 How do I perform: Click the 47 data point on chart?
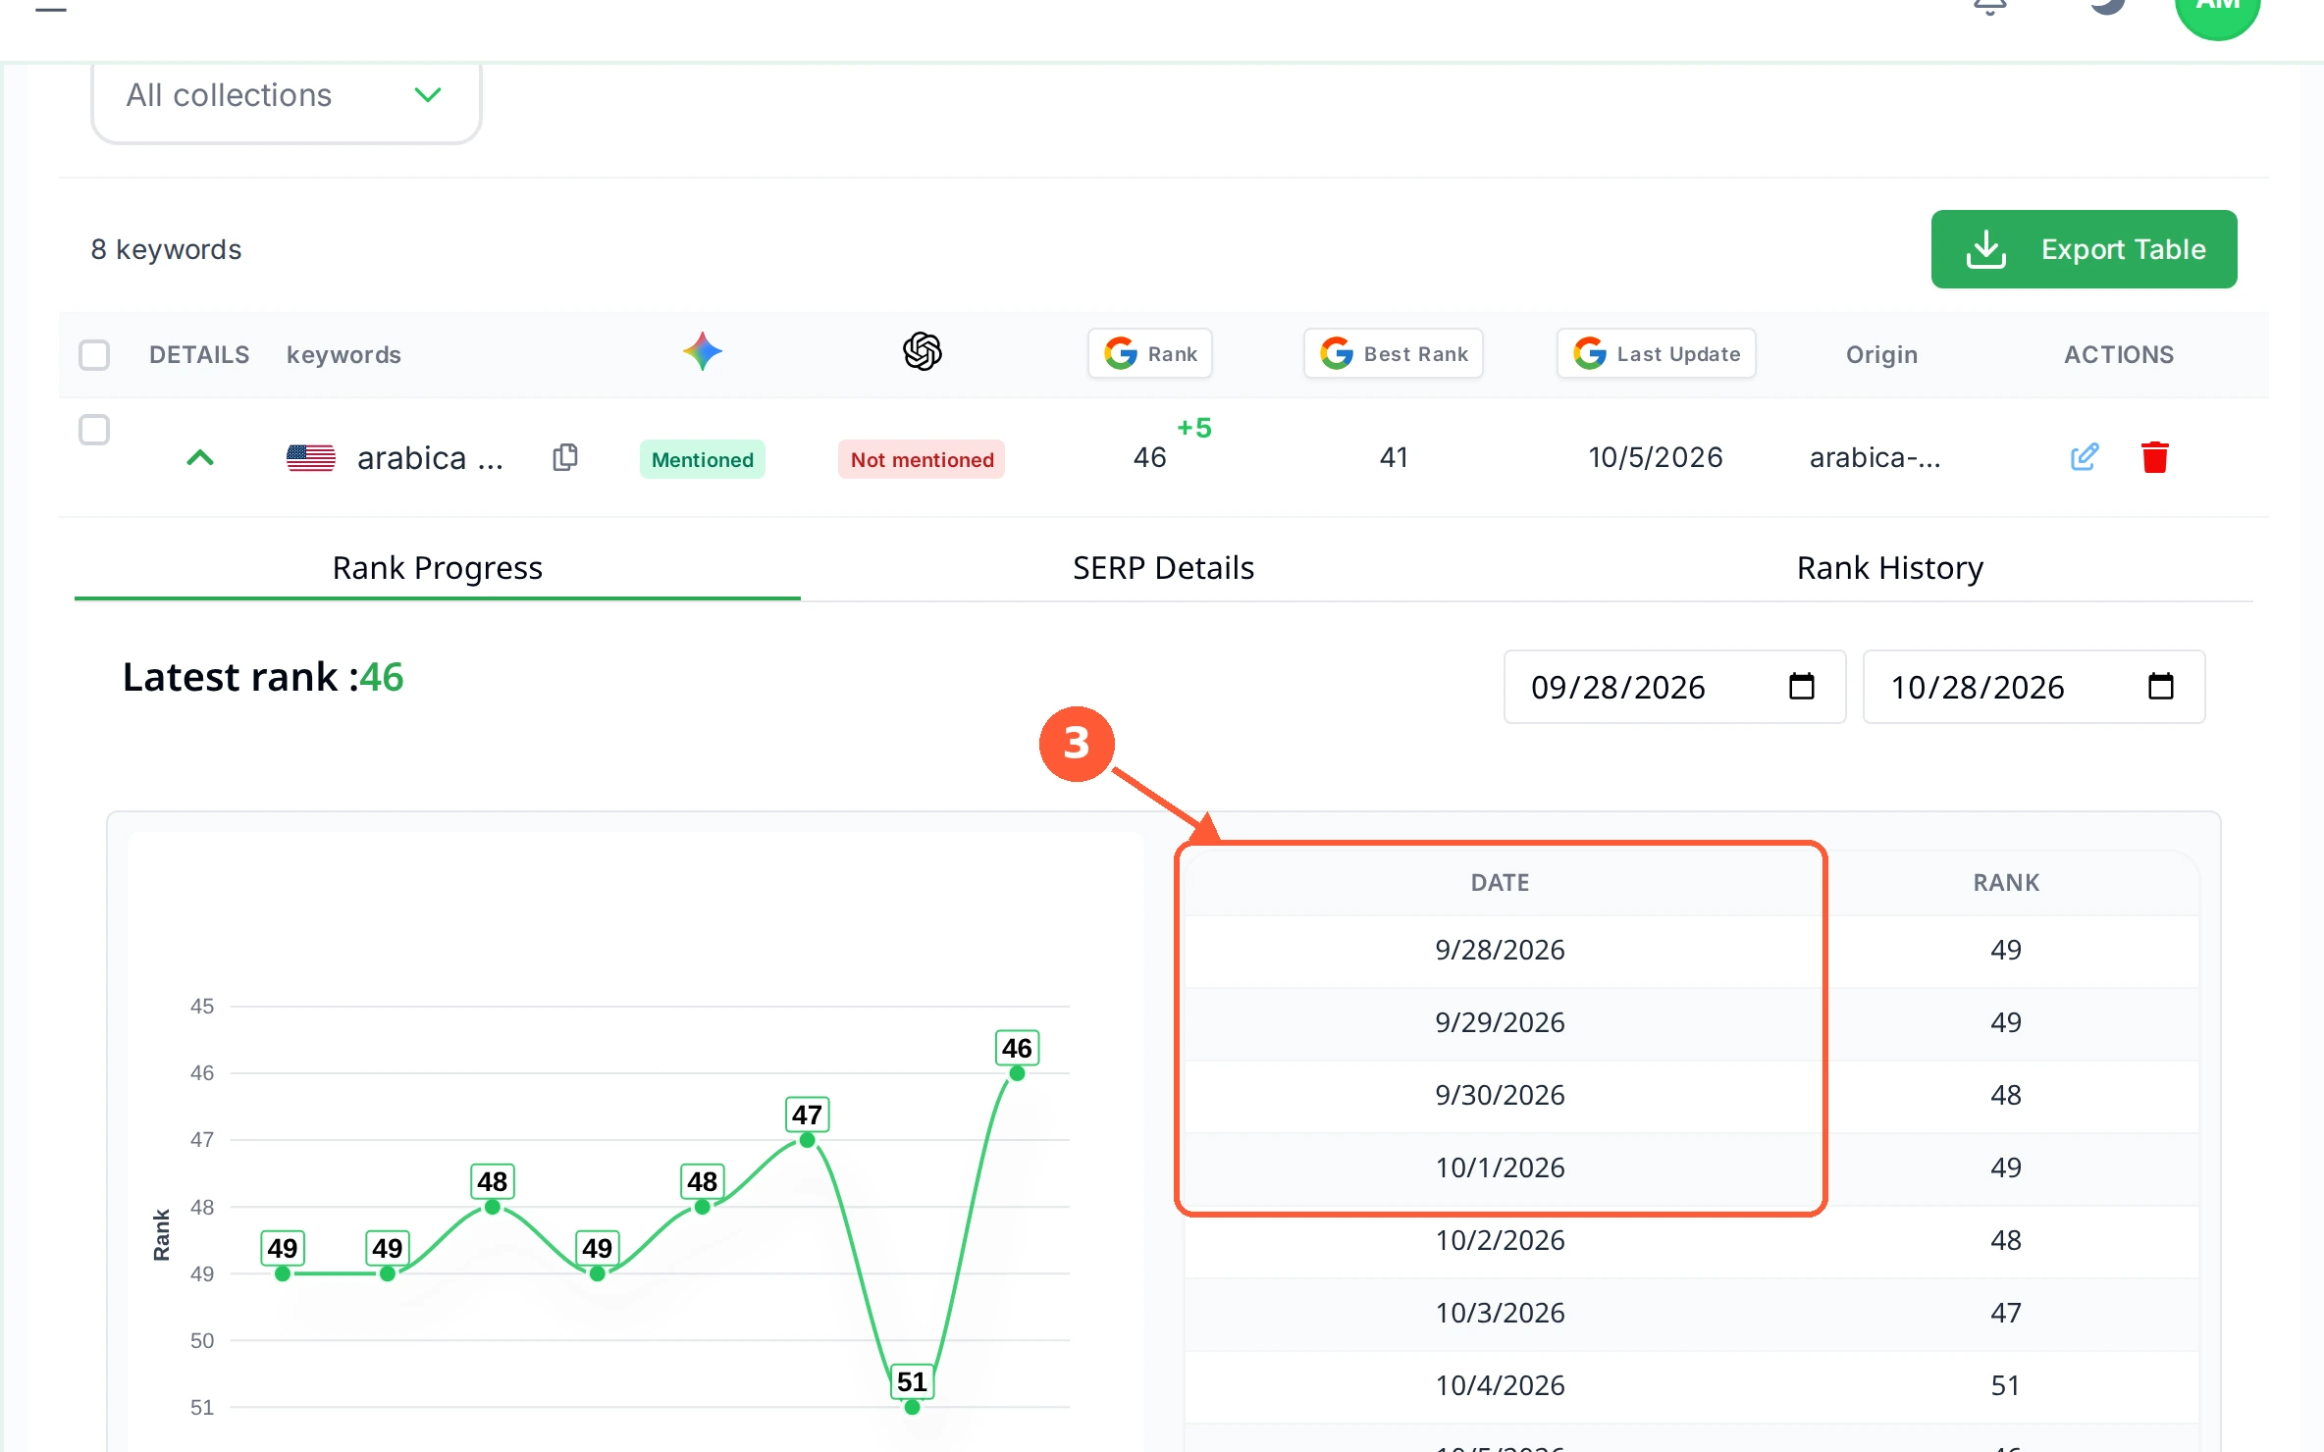807,1140
